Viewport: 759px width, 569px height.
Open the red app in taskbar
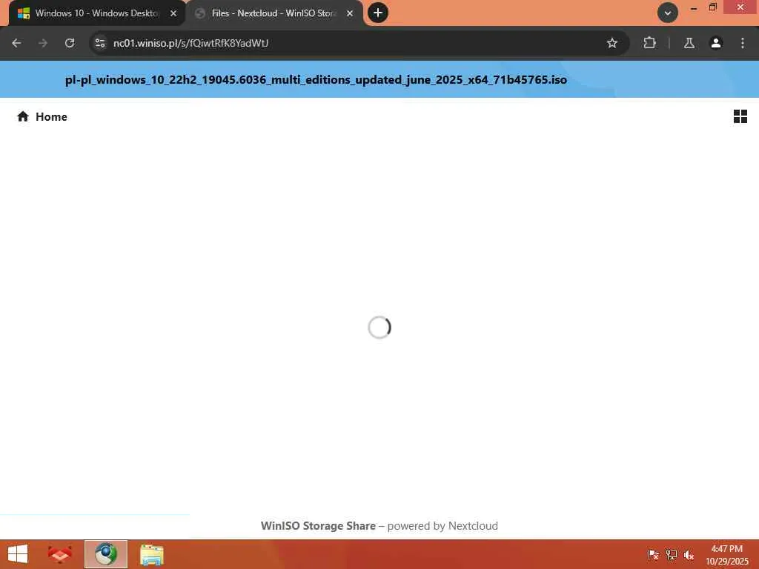coord(60,554)
